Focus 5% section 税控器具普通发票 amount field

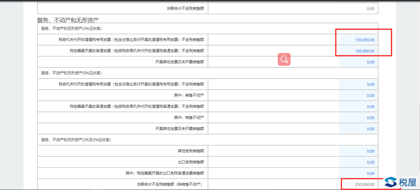tap(358, 107)
